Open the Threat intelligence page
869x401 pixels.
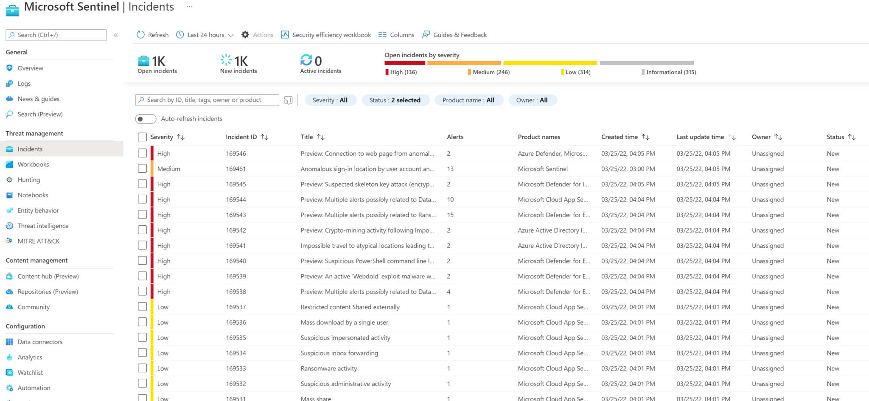[43, 225]
